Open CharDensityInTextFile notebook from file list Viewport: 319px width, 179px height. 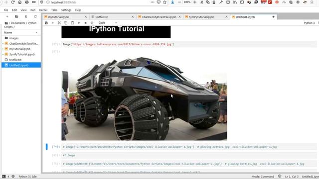[x=21, y=44]
